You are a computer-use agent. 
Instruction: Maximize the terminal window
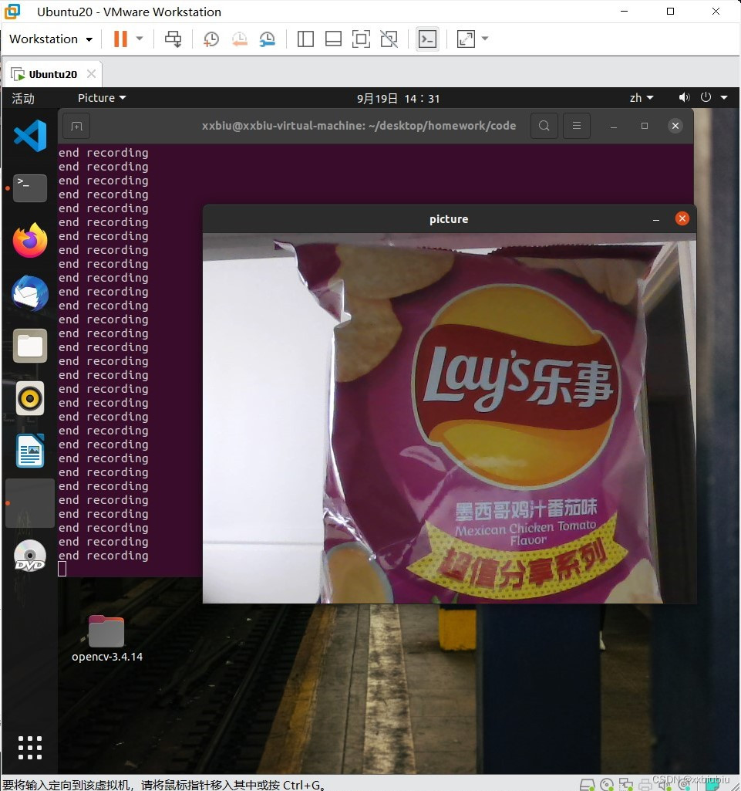point(644,126)
